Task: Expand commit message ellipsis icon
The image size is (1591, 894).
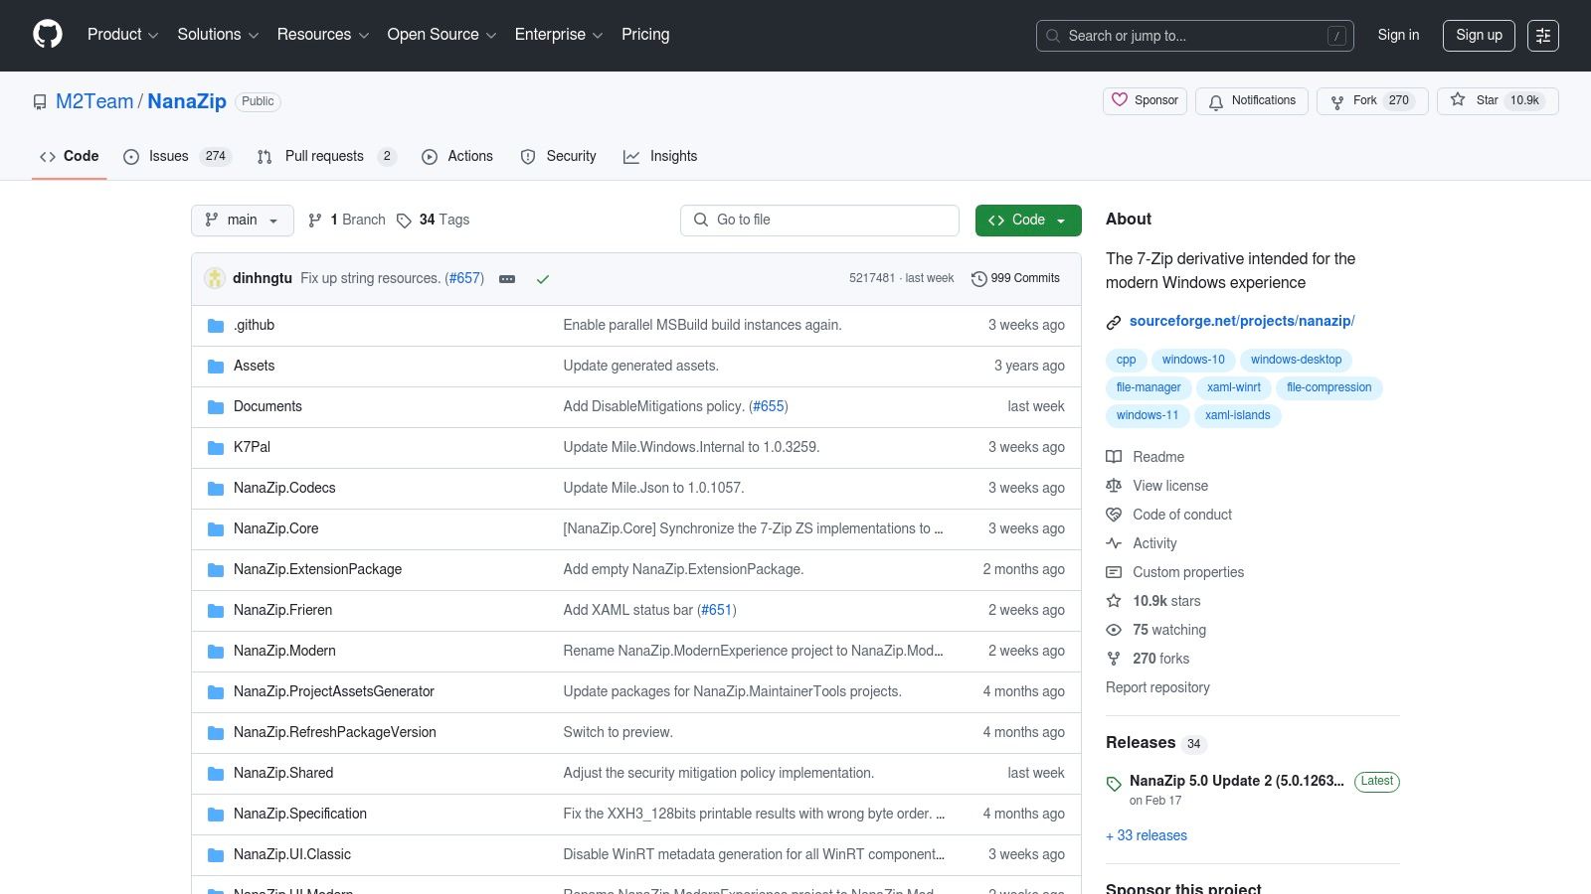Action: (x=507, y=279)
